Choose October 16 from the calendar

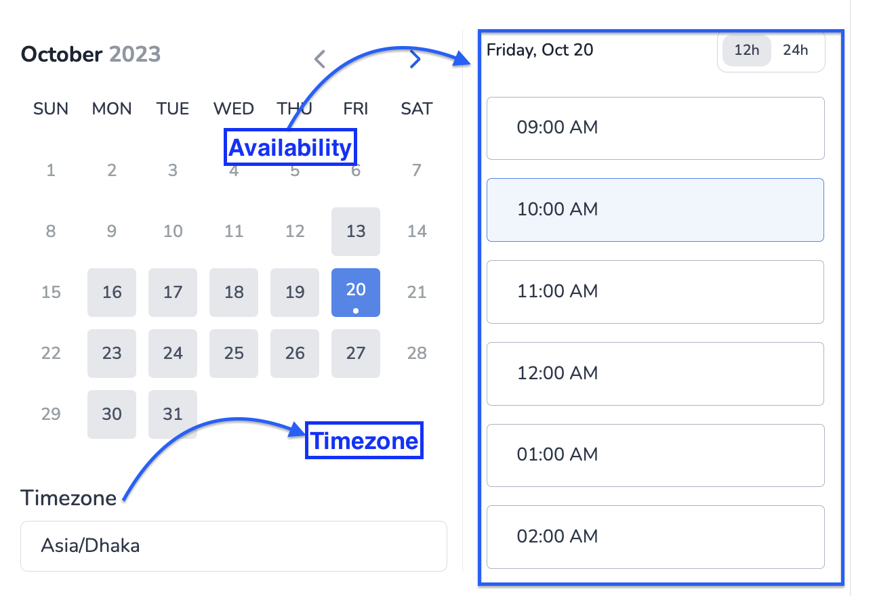tap(111, 292)
